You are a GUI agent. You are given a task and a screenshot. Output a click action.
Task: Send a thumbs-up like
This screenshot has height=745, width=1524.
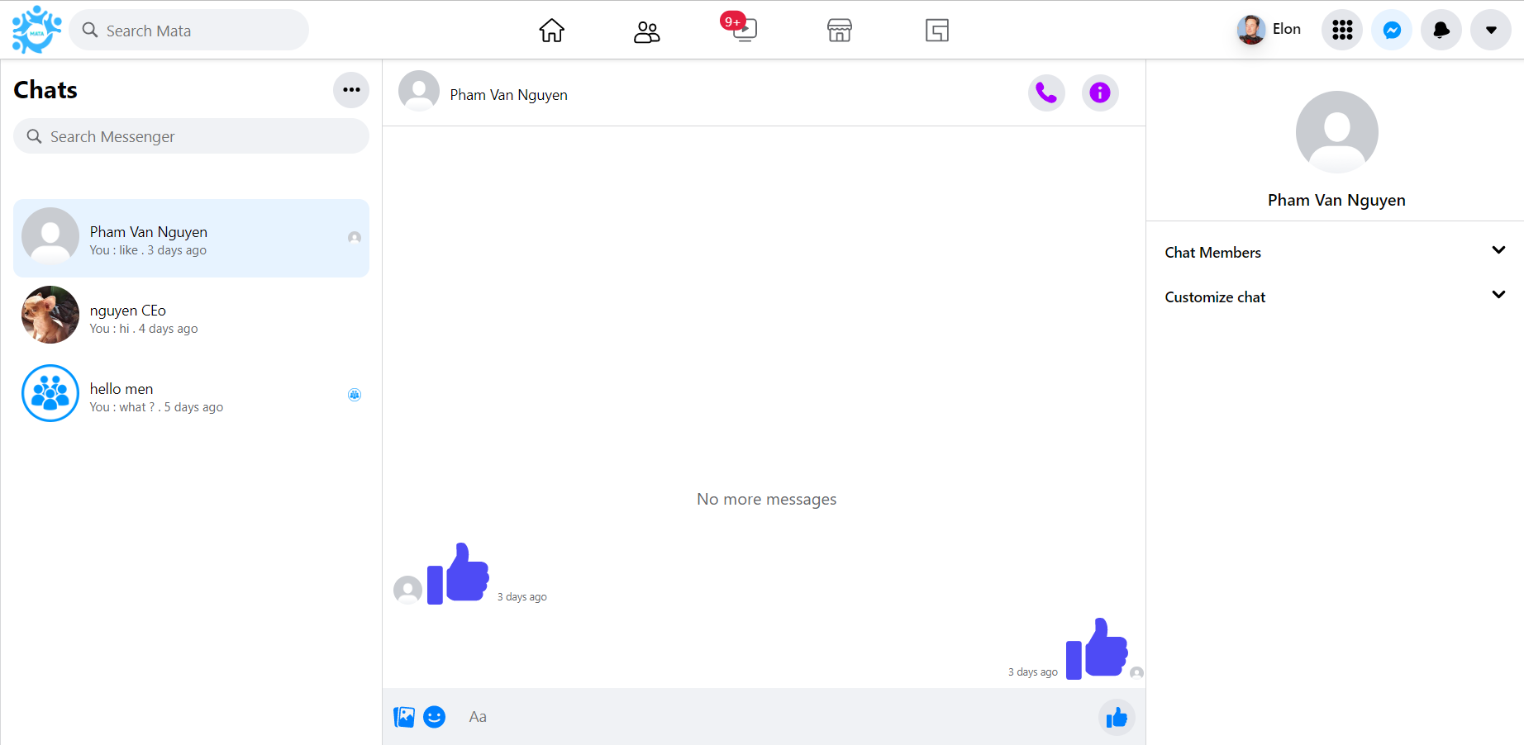(1117, 717)
